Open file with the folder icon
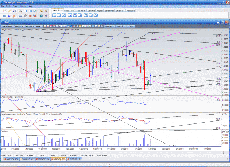 tap(10, 11)
